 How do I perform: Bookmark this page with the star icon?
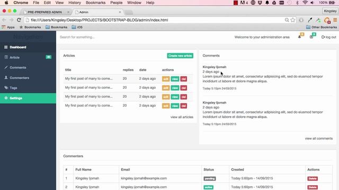[x=293, y=20]
